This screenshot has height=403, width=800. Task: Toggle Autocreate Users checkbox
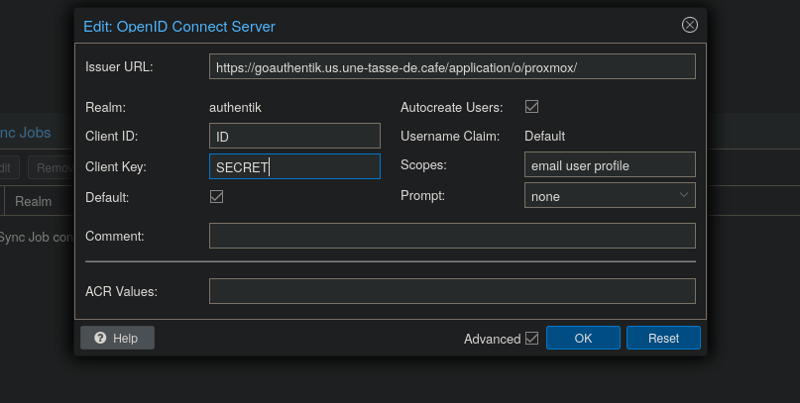(531, 107)
